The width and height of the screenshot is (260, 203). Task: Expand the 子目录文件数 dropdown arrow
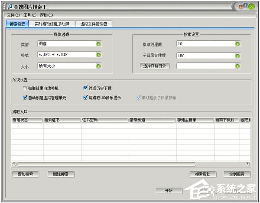coord(237,56)
